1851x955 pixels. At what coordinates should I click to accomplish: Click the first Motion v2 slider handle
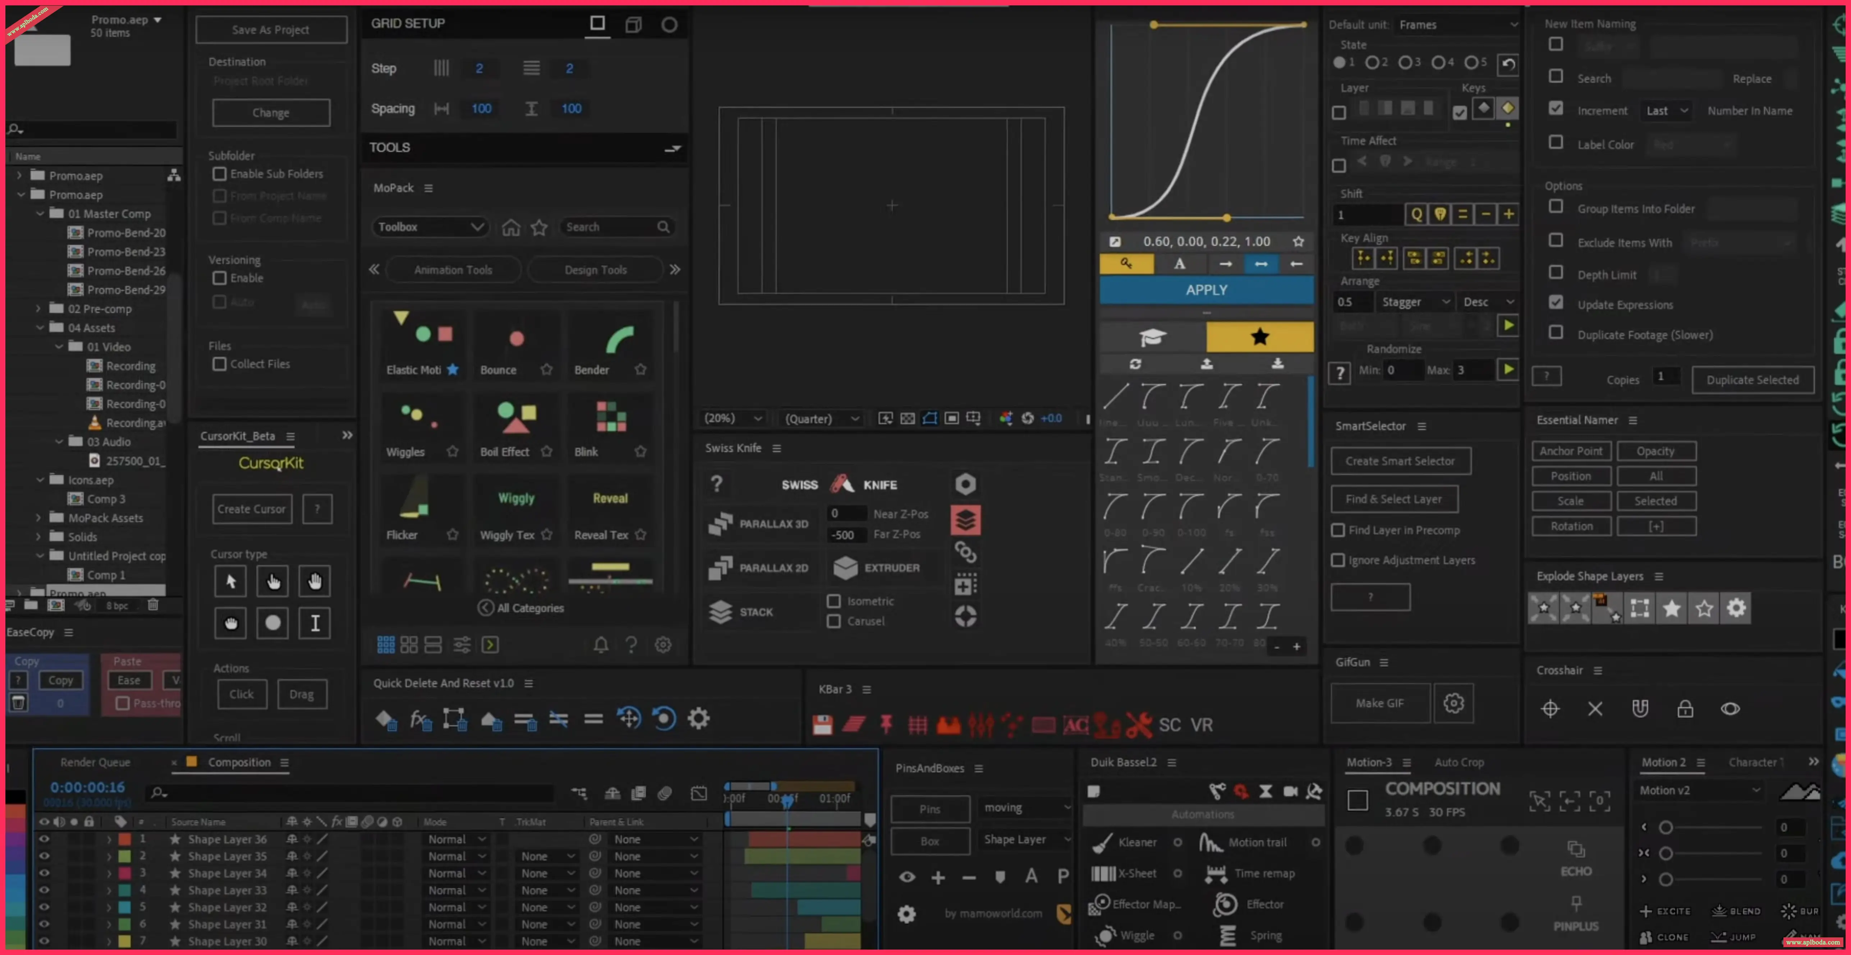(x=1666, y=828)
